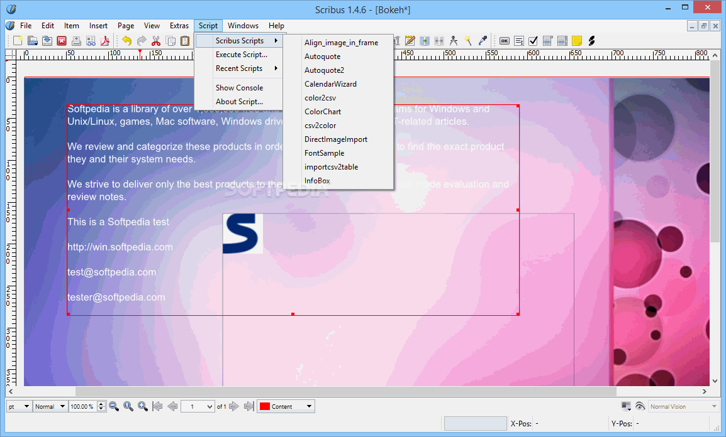726x437 pixels.
Task: Go to the last page arrow button
Action: point(249,406)
